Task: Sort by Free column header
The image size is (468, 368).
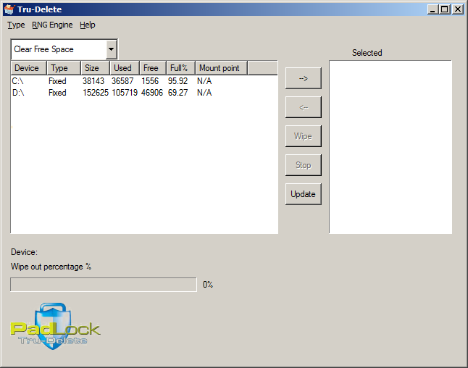Action: 153,68
